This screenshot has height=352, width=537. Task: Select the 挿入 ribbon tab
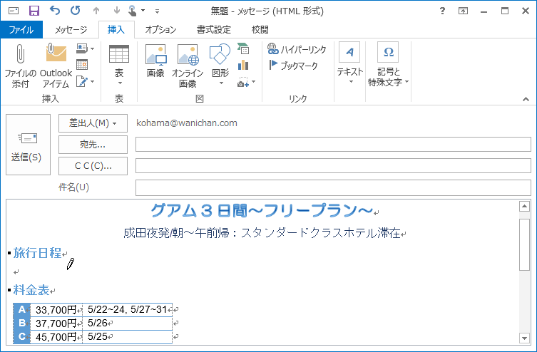pos(116,30)
